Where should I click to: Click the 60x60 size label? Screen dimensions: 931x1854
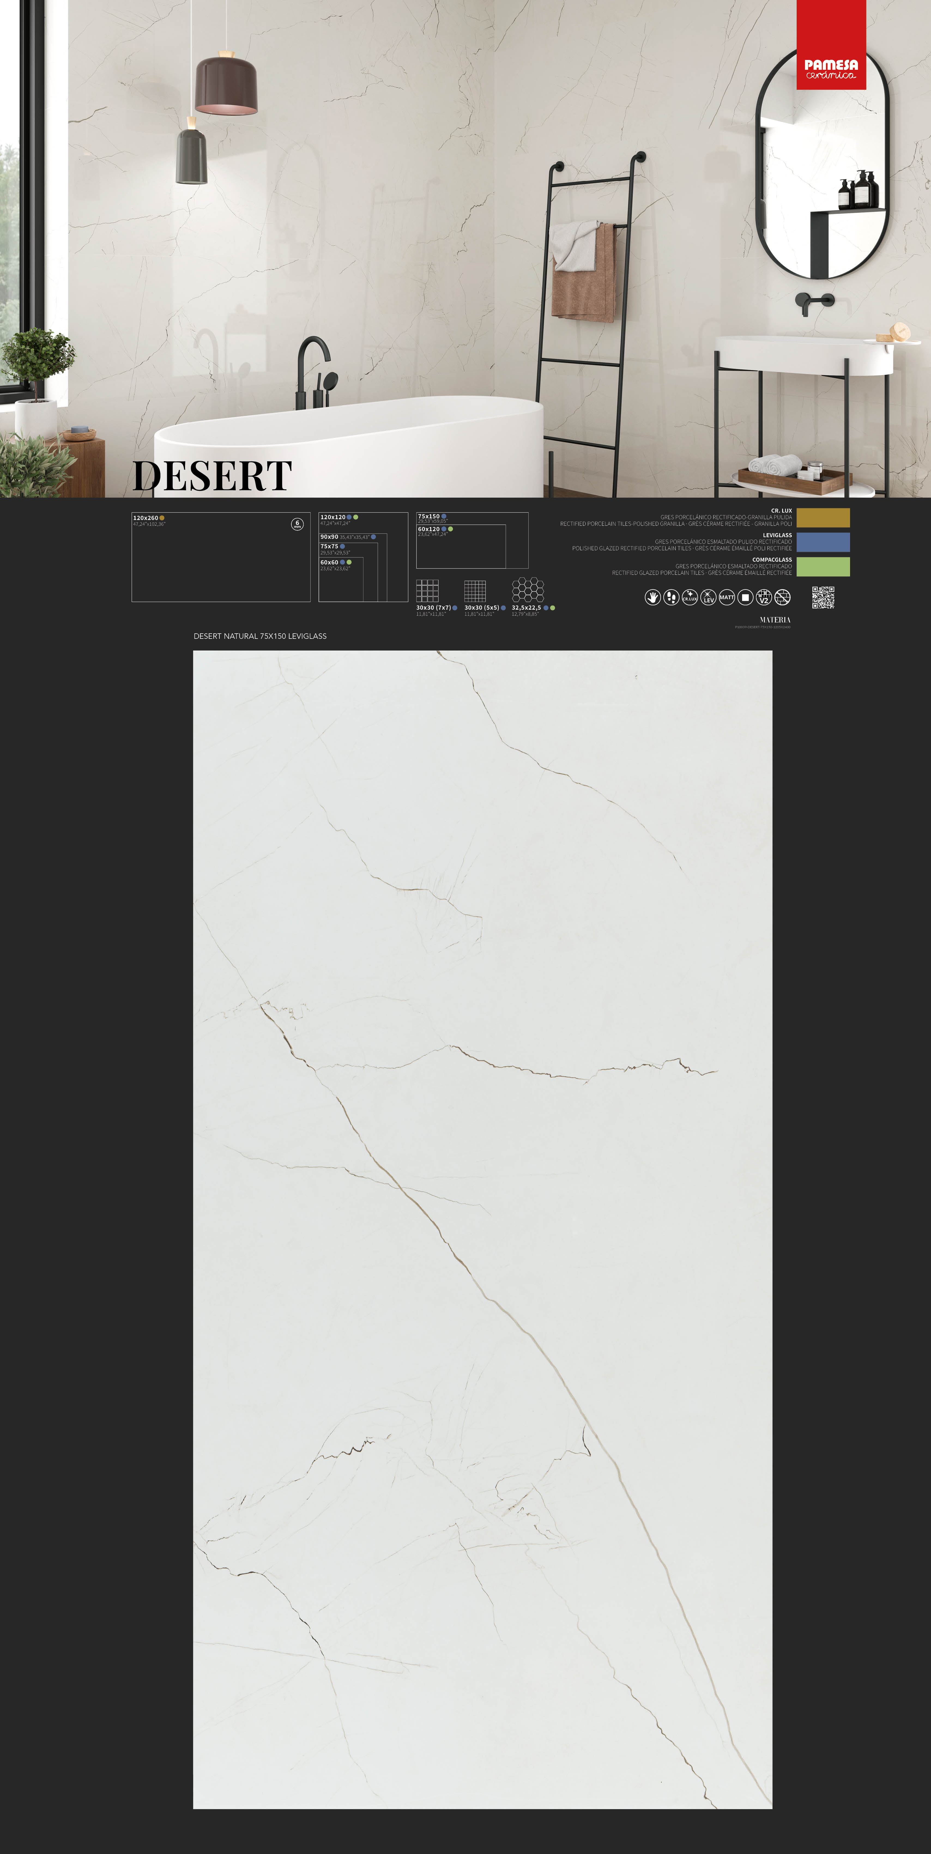(329, 562)
